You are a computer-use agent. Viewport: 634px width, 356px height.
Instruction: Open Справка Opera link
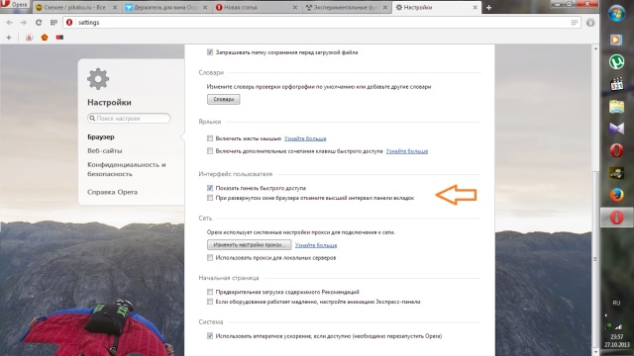112,192
